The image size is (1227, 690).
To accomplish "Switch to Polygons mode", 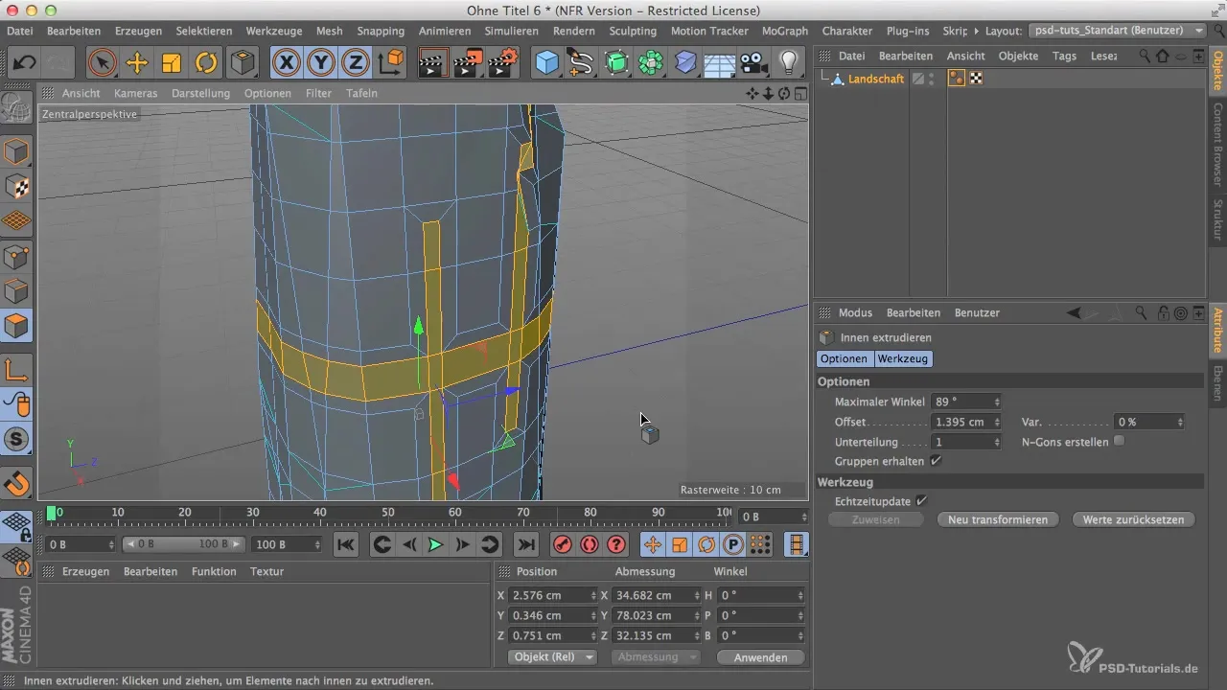I will [17, 326].
